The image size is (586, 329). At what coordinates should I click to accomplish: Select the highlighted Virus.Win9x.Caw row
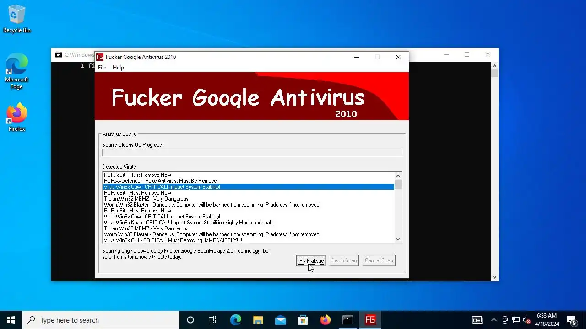coord(248,187)
